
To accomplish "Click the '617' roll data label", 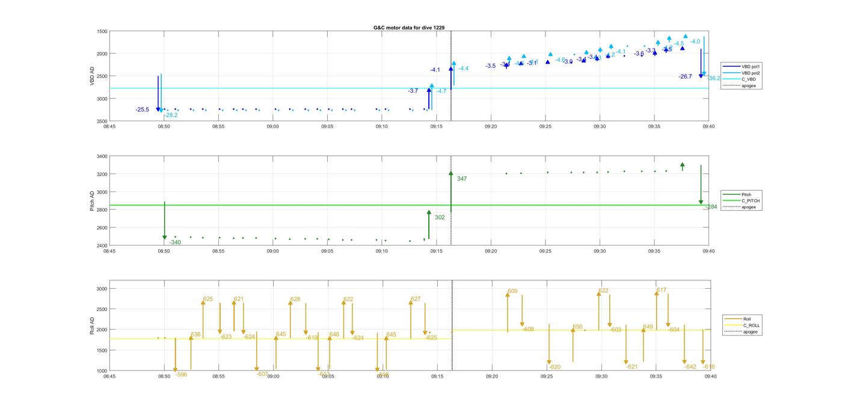I will [x=662, y=291].
